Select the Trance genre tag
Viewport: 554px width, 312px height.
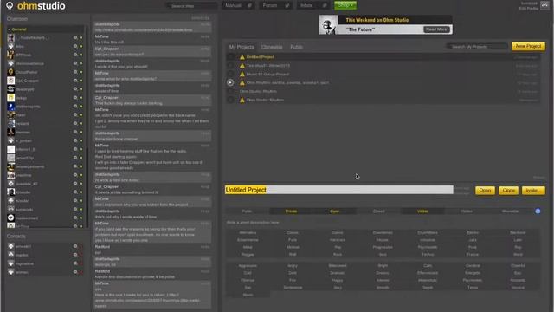click(473, 254)
